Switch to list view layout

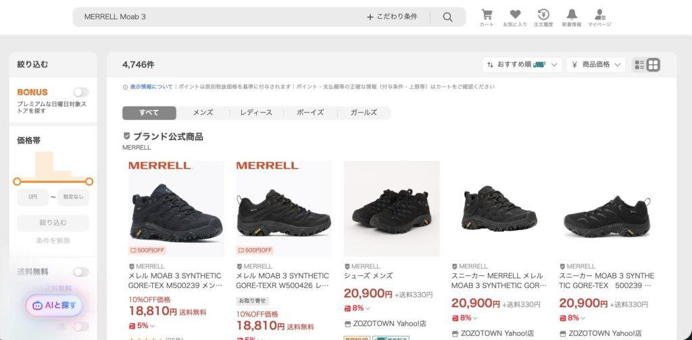pyautogui.click(x=639, y=65)
